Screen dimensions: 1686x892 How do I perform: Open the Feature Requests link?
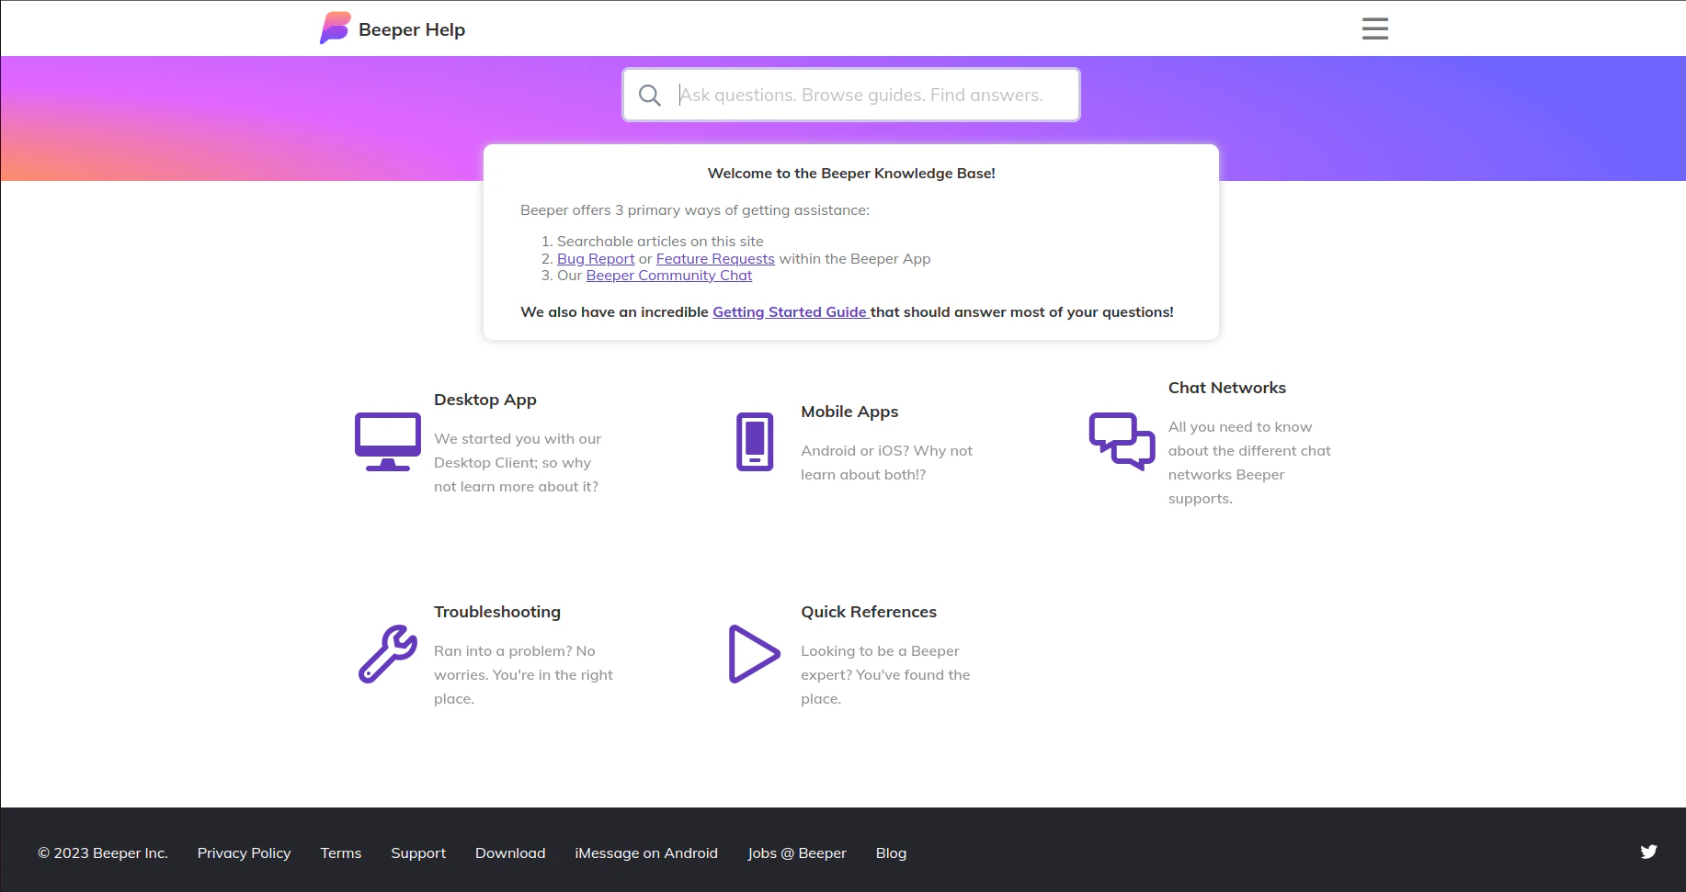(x=715, y=258)
